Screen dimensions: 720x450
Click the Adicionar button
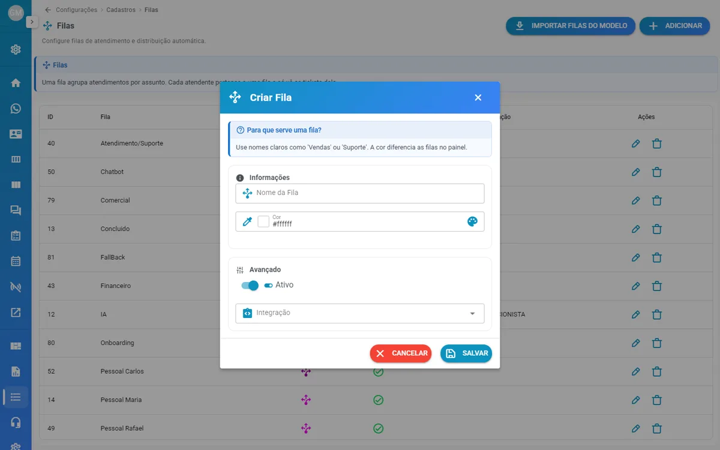[674, 26]
